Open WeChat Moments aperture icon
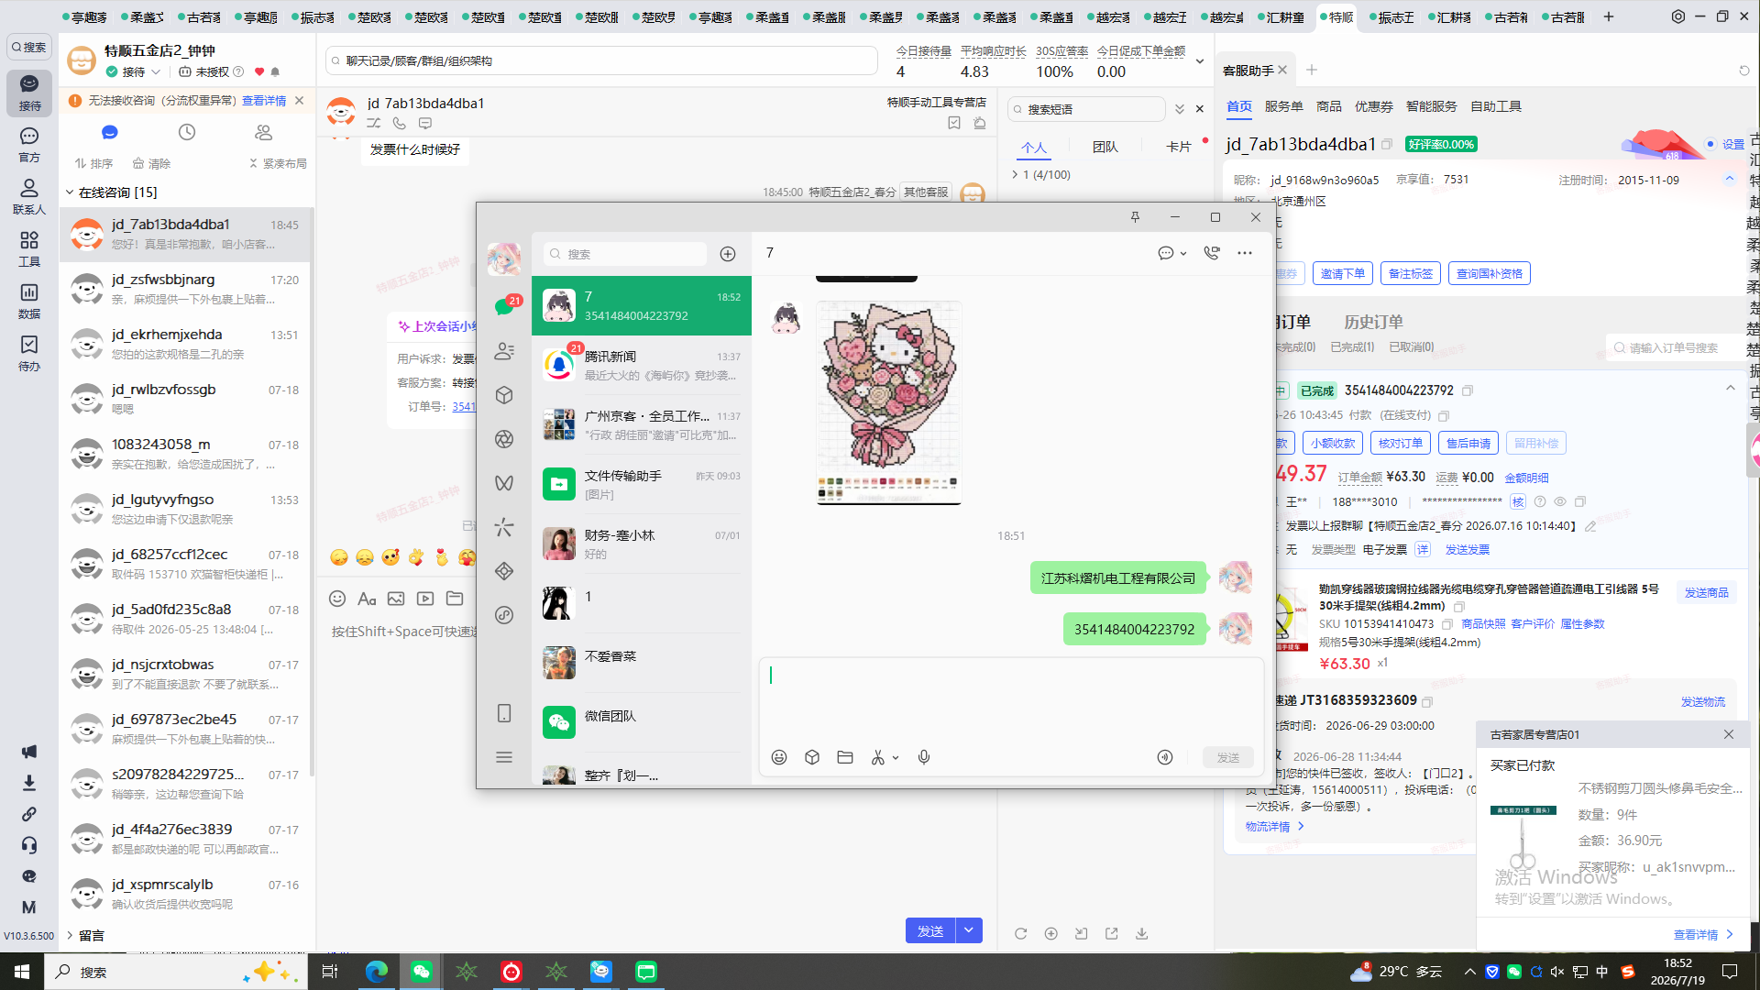This screenshot has height=990, width=1760. click(504, 439)
